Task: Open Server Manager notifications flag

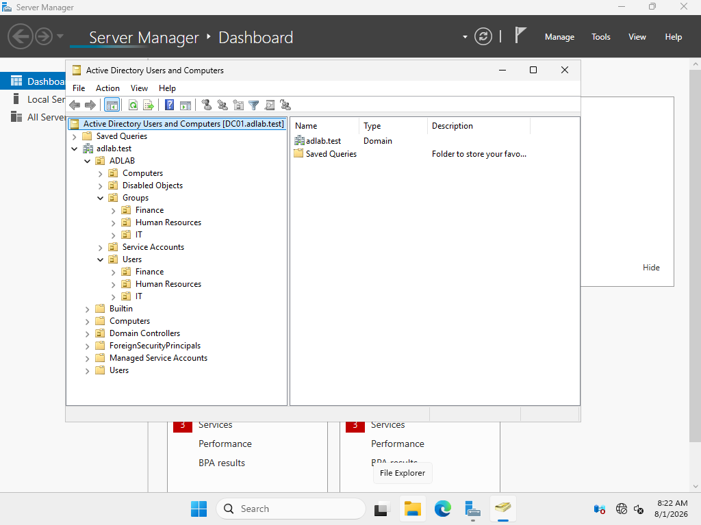Action: [x=520, y=36]
